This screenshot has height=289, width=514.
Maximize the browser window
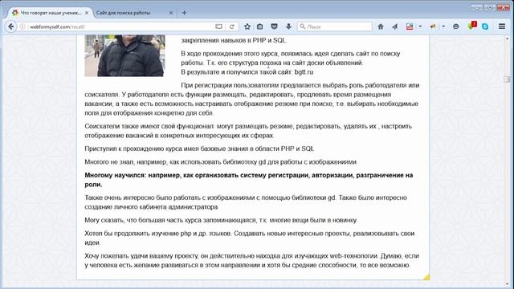pos(490,7)
